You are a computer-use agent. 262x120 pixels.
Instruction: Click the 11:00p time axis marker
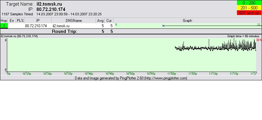tap(172, 74)
